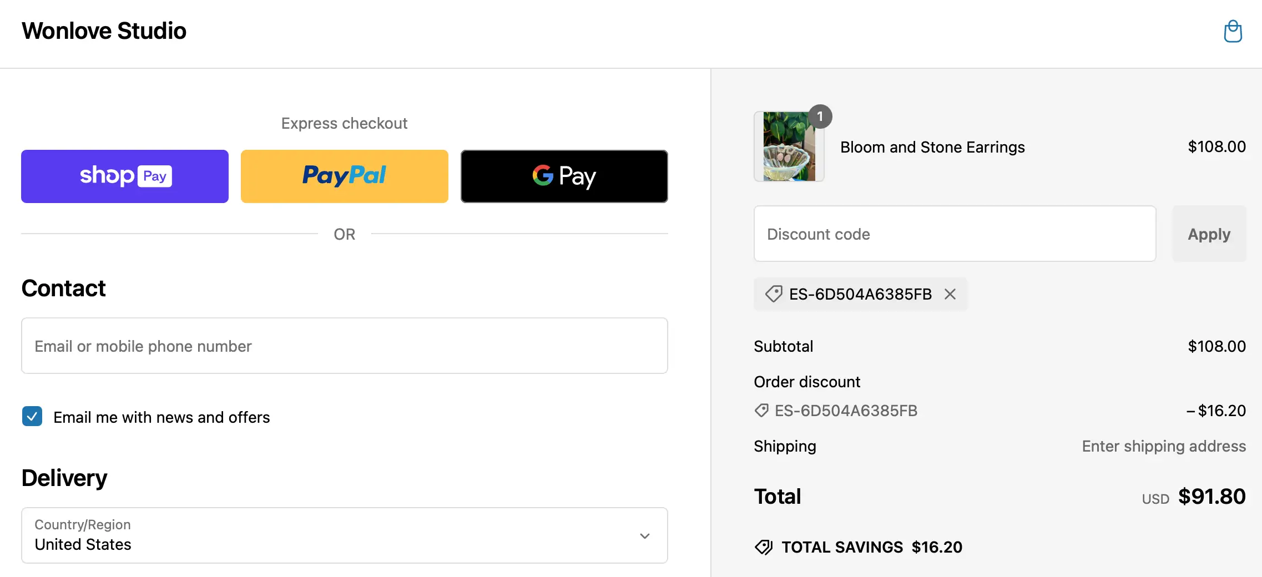Image resolution: width=1262 pixels, height=577 pixels.
Task: Click the email or mobile phone field
Action: pos(344,346)
